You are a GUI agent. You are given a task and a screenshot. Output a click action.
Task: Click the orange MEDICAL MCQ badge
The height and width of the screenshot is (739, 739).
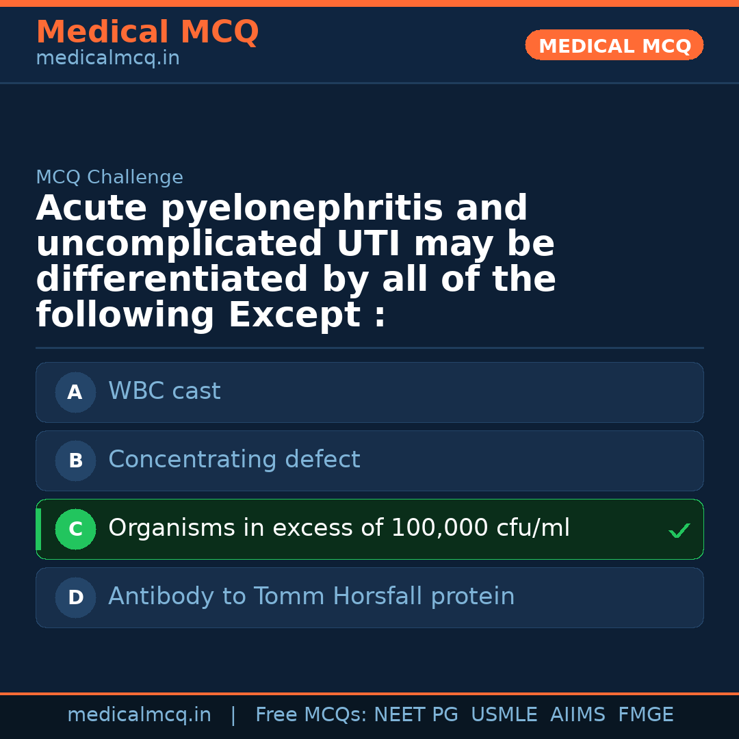[614, 46]
